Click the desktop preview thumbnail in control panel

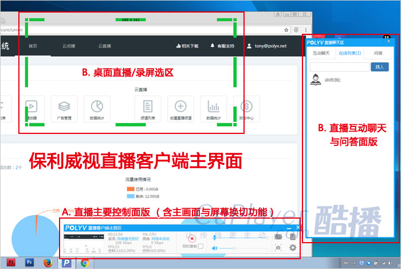pos(84,243)
